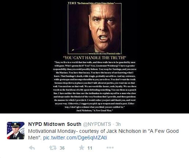Click the attribution line ending the poster quote
Image resolution: width=189 pixels, height=158 pixels.
click(x=95, y=111)
